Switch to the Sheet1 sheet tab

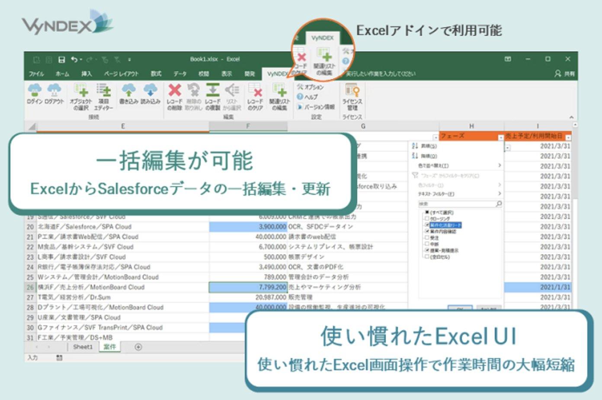pos(83,347)
